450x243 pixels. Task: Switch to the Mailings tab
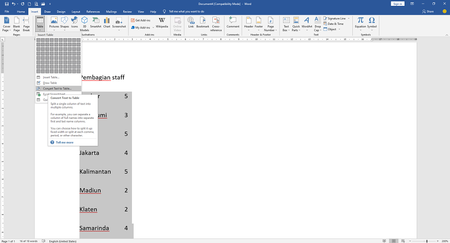click(111, 12)
